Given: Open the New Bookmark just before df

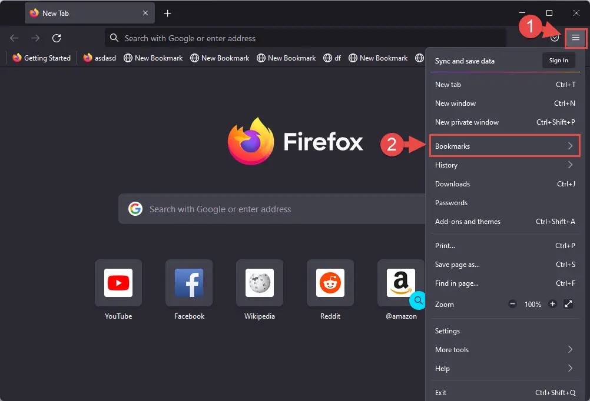Looking at the screenshot, I should point(286,58).
